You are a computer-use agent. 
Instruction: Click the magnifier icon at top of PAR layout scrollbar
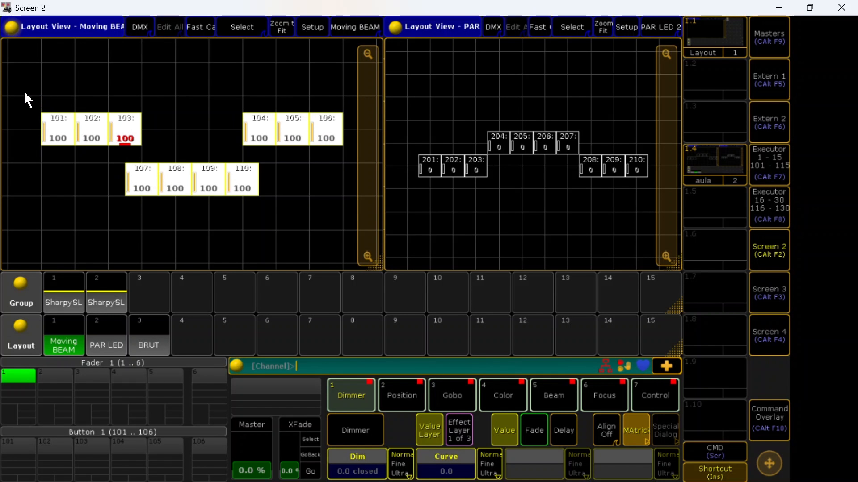tap(666, 54)
